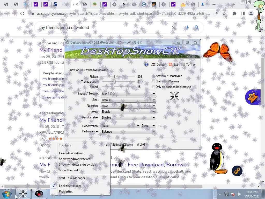Screen dimensions: 265x199
Task: Bookmark this page with the star icon
Action: (x=224, y=13)
